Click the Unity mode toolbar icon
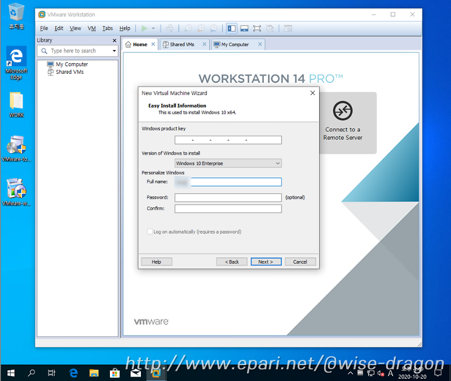The height and width of the screenshot is (381, 451). tap(270, 28)
